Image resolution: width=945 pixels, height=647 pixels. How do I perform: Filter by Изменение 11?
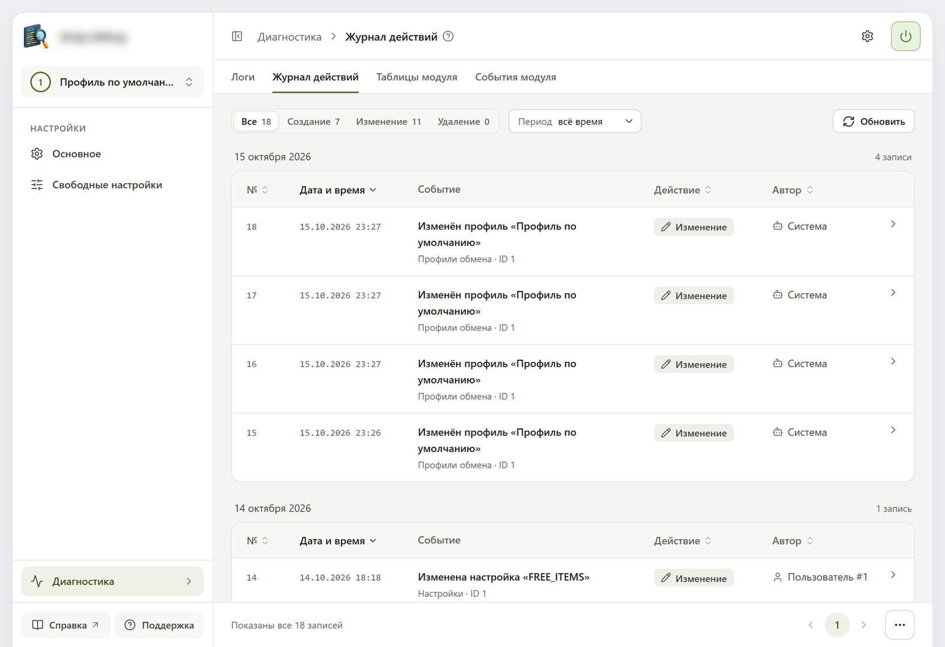[x=389, y=122]
